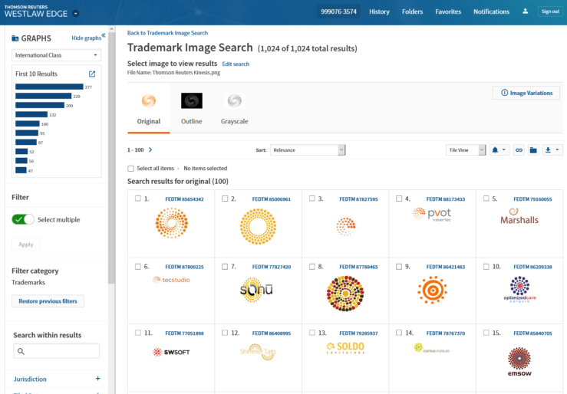Save results to folder icon
This screenshot has width=567, height=394.
click(x=533, y=150)
